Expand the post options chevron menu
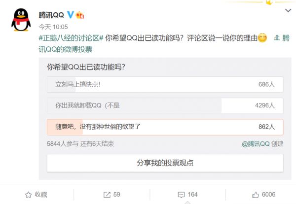This screenshot has height=204, width=296. (287, 10)
